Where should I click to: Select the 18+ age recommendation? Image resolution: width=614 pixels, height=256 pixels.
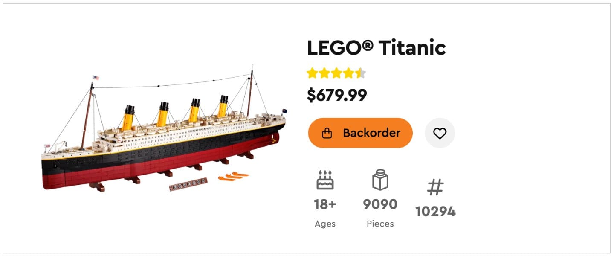[325, 204]
